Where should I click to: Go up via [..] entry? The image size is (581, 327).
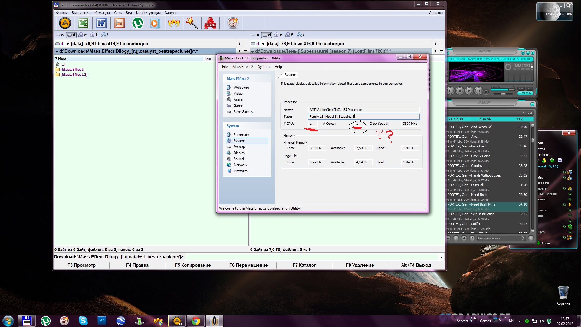(x=61, y=64)
